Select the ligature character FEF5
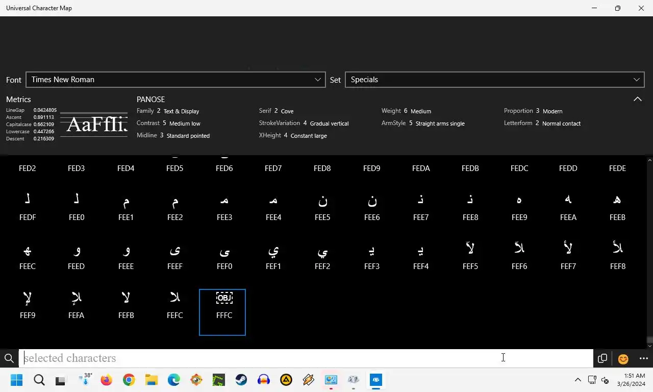 click(x=470, y=257)
